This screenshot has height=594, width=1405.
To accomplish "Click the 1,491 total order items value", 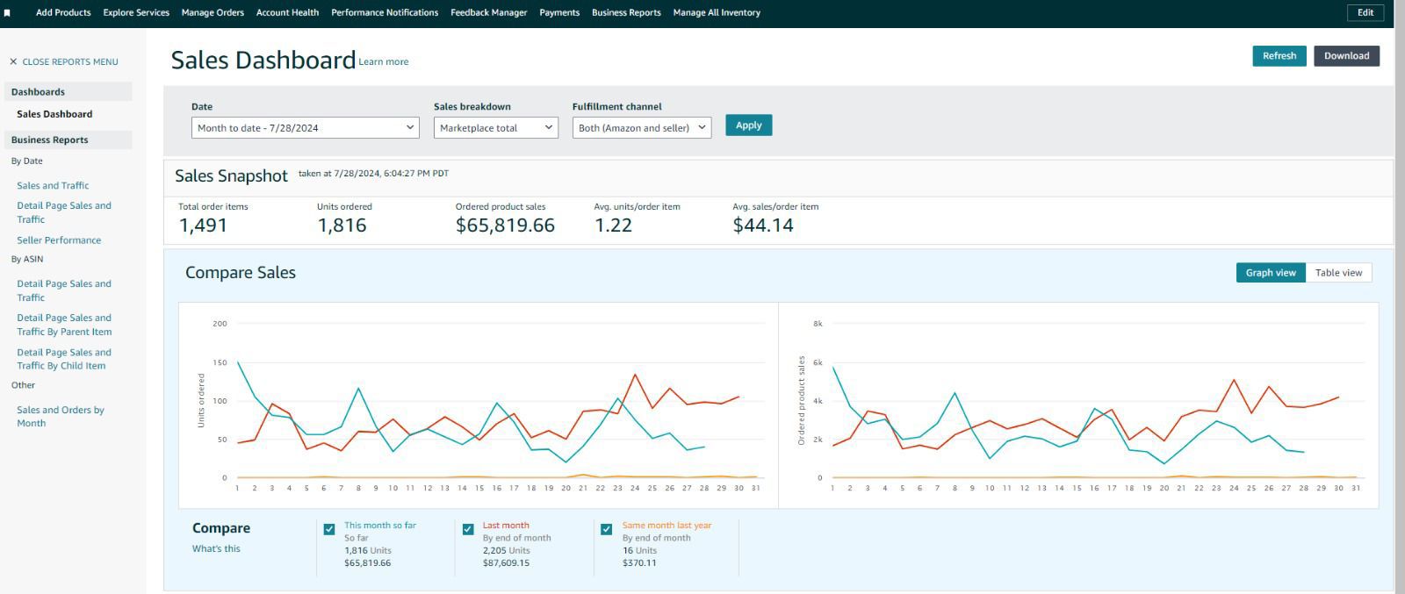I will 203,225.
